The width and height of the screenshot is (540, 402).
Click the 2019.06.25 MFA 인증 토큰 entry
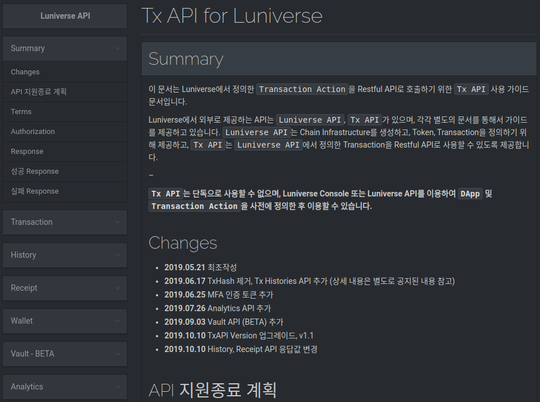(x=219, y=295)
